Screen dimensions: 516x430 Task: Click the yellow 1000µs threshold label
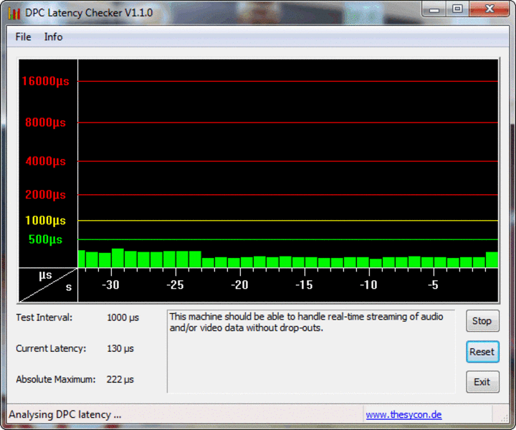click(45, 221)
